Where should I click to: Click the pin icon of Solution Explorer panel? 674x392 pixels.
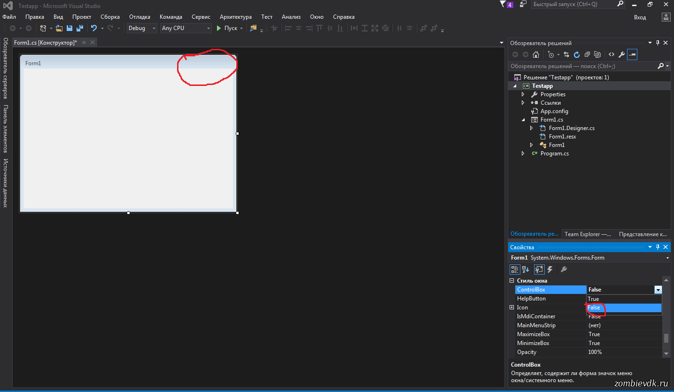[658, 43]
